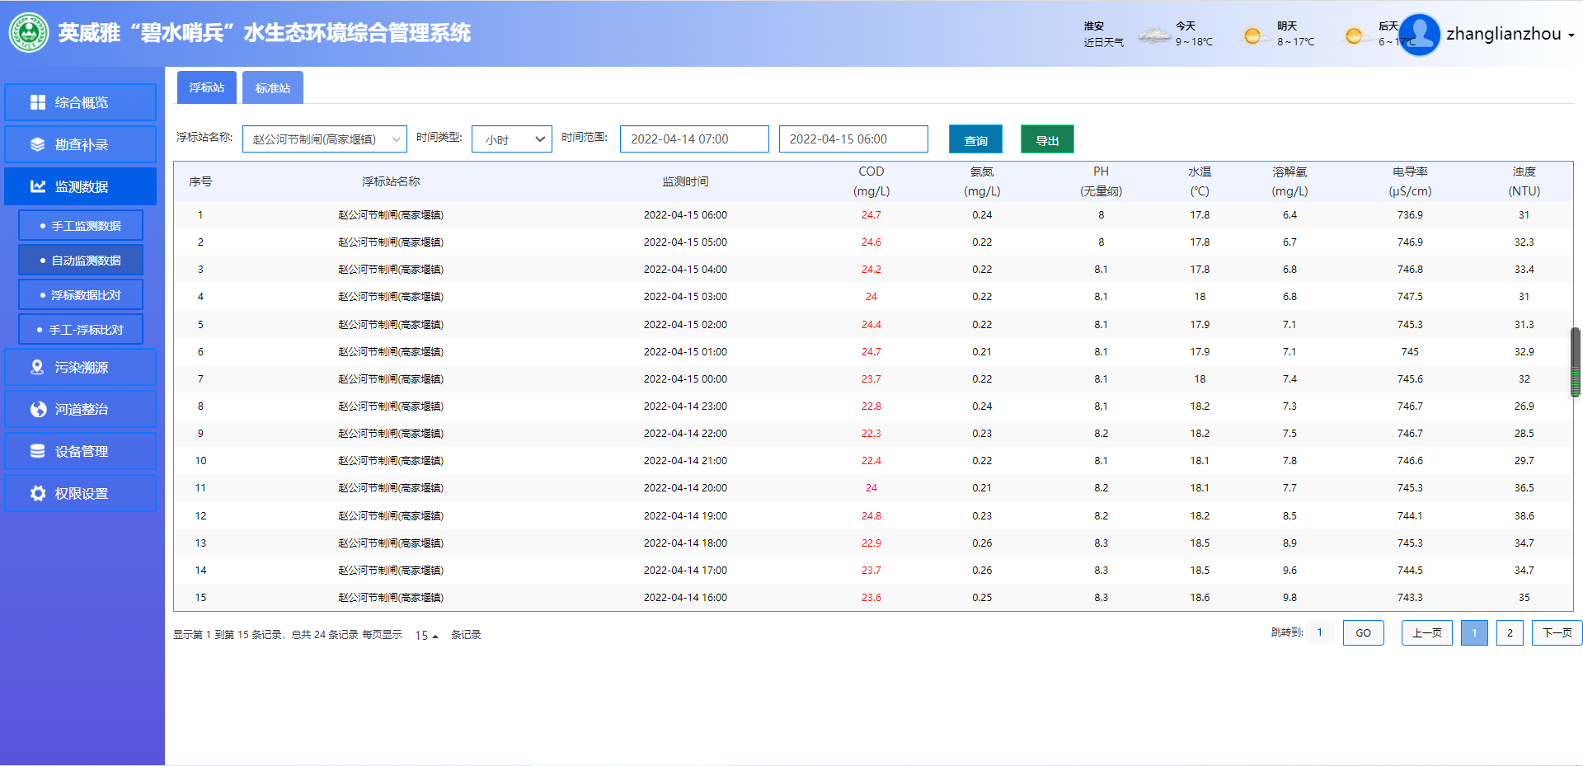1583x766 pixels.
Task: Switch to the 标准站 tab
Action: 272,87
